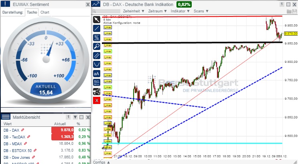Viewport: 298px width, 164px height.
Task: Click the magnifier icon in chart search field
Action: [94, 11]
